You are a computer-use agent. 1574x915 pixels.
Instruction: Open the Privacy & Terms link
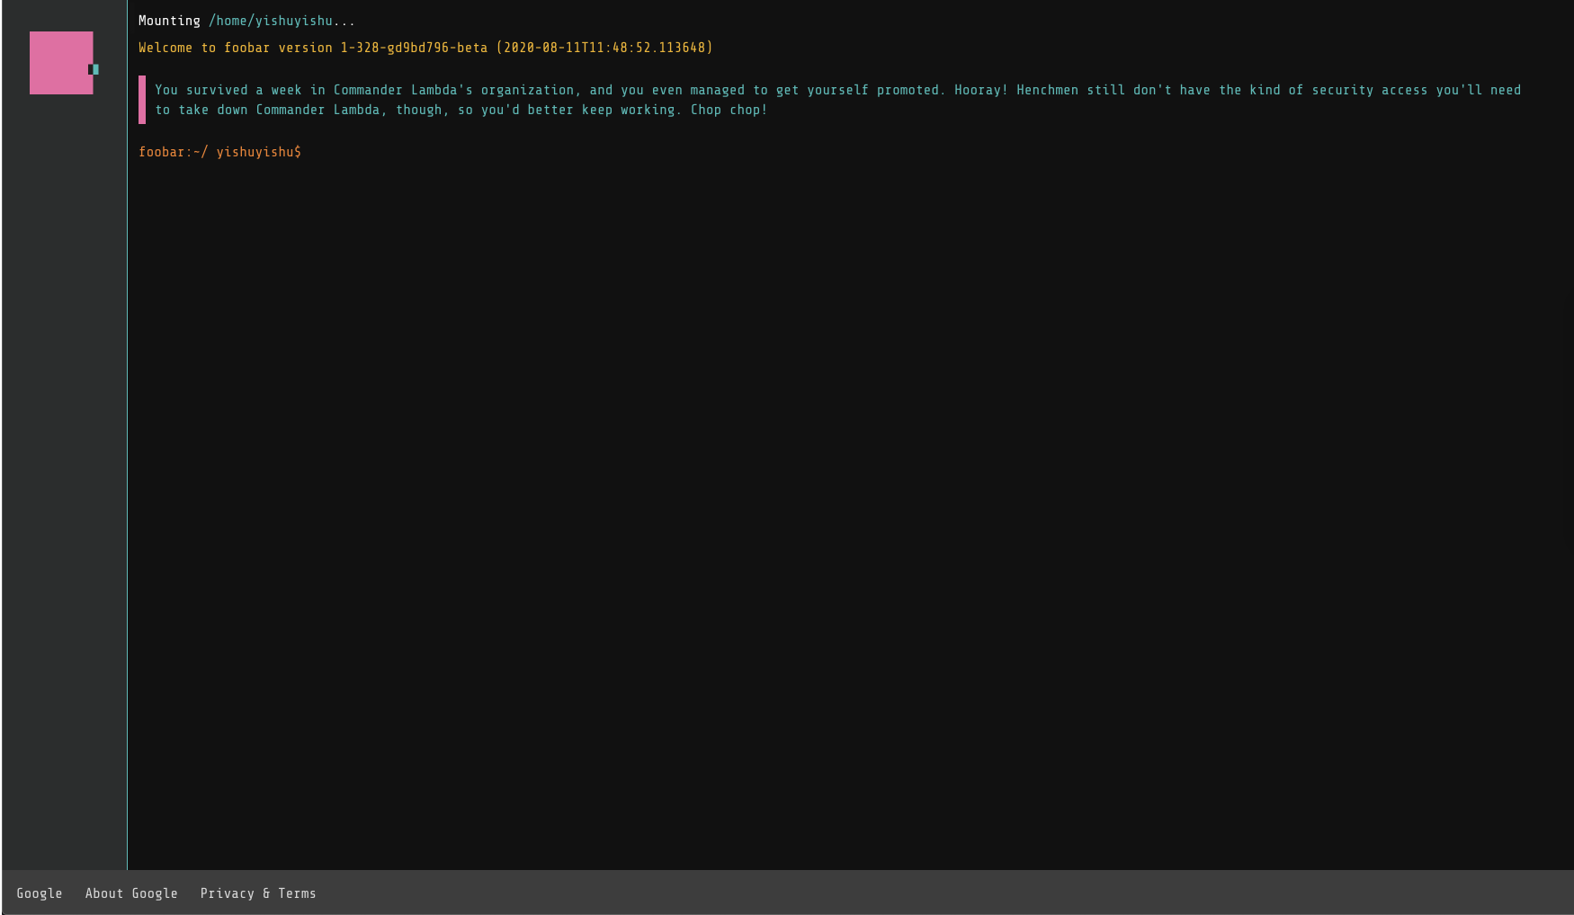pyautogui.click(x=258, y=893)
